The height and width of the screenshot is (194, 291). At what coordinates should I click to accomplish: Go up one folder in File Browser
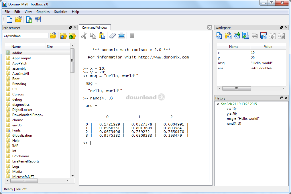(x=63, y=36)
